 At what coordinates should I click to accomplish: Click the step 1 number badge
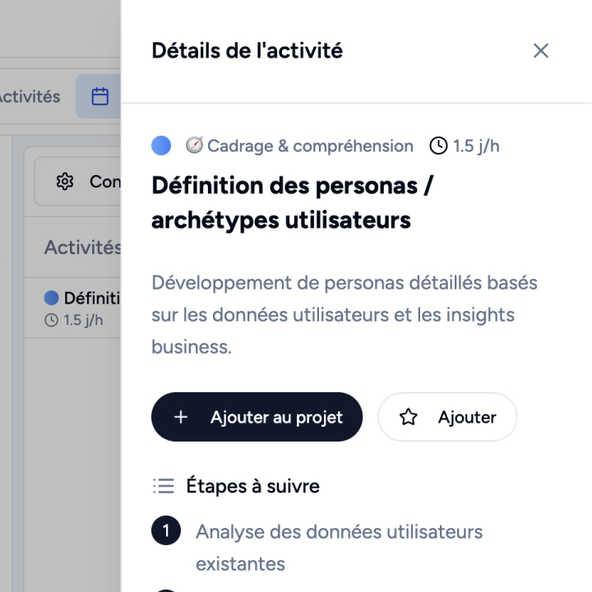click(165, 531)
